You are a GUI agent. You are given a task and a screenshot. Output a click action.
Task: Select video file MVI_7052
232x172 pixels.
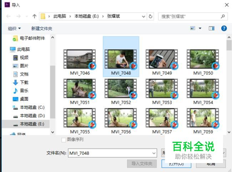point(121,92)
